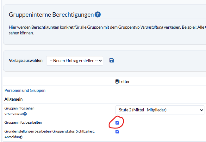
Task: Select the Allgemein section heading
Action: pos(13,99)
